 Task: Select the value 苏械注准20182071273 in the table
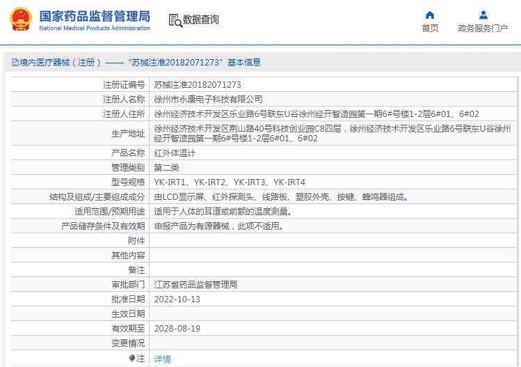click(198, 85)
